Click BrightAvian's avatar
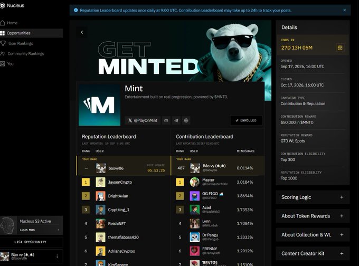The height and width of the screenshot is (266, 359). click(100, 196)
